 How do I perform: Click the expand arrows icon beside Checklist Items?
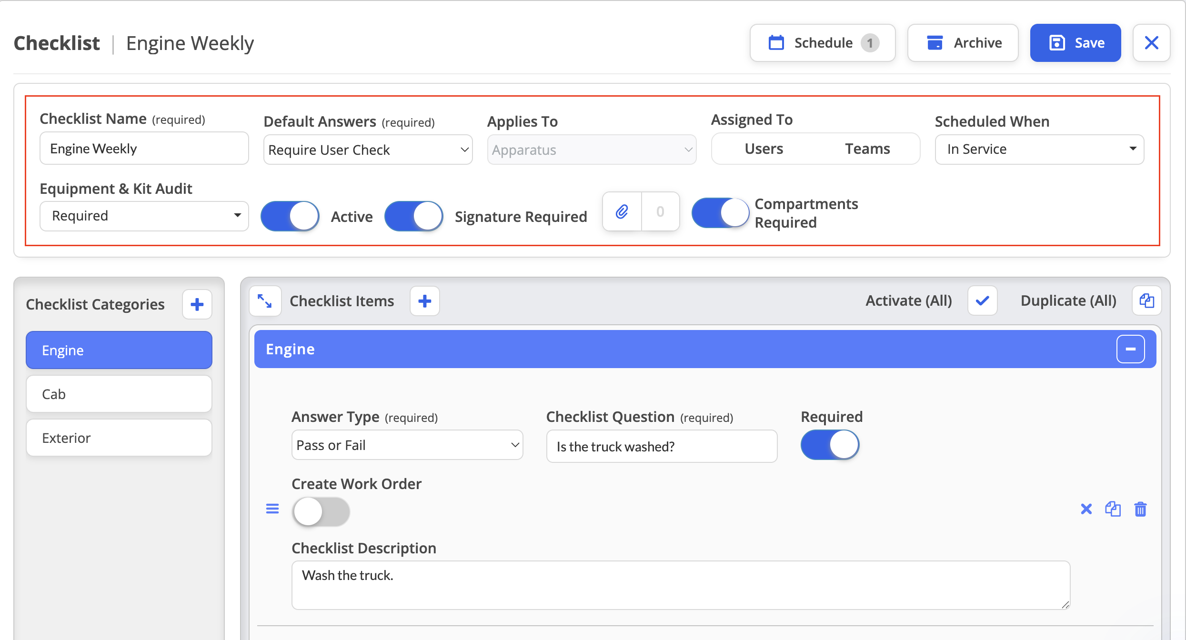tap(265, 301)
